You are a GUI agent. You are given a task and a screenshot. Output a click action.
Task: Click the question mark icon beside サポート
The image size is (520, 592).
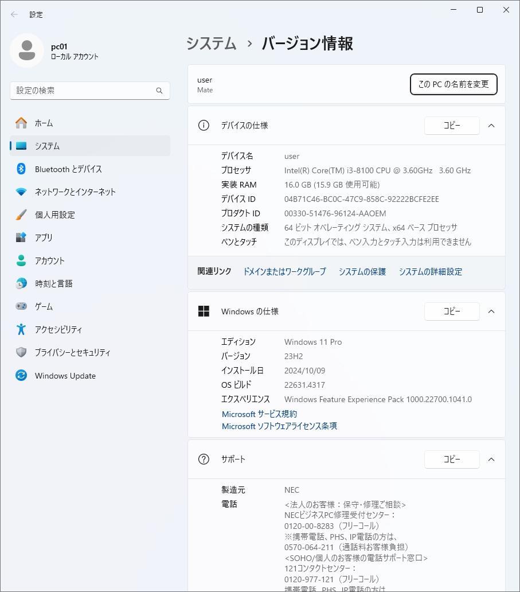click(204, 459)
